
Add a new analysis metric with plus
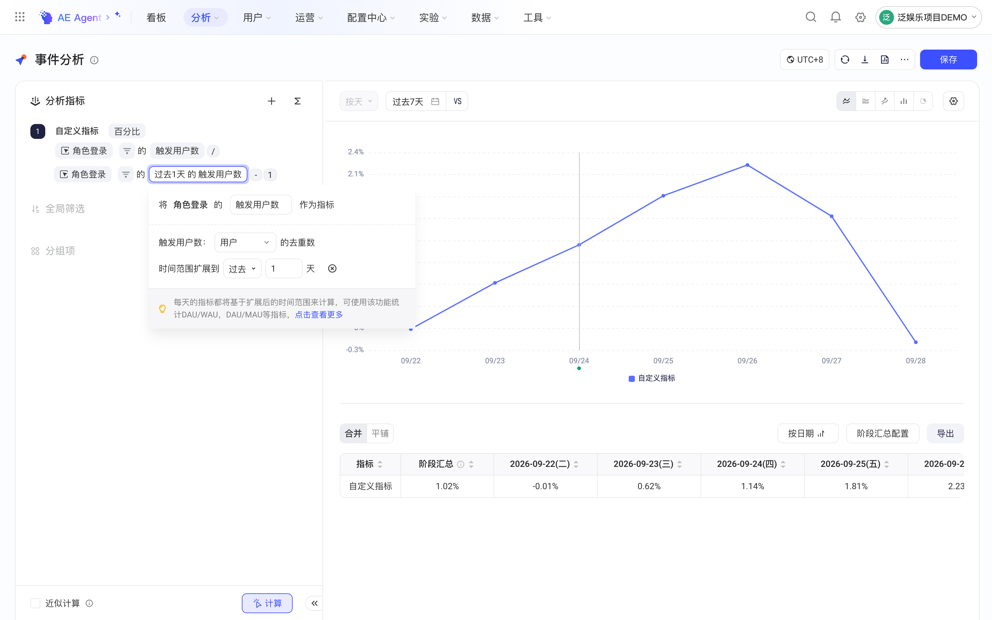click(x=271, y=101)
